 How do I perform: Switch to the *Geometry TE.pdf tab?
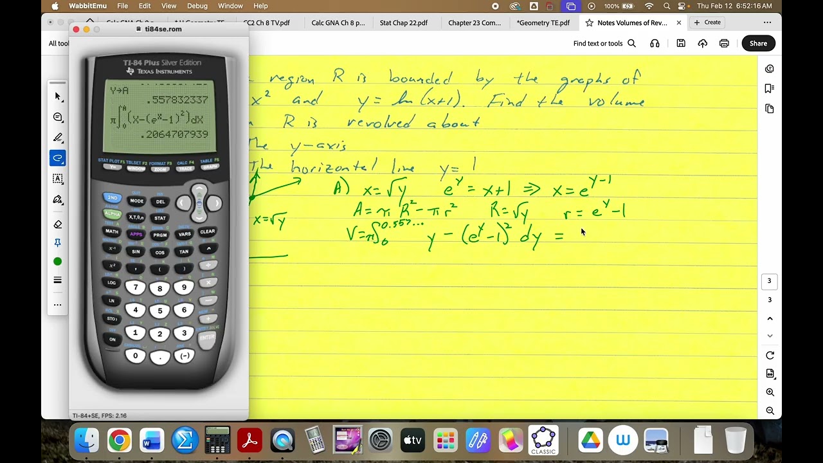click(543, 23)
